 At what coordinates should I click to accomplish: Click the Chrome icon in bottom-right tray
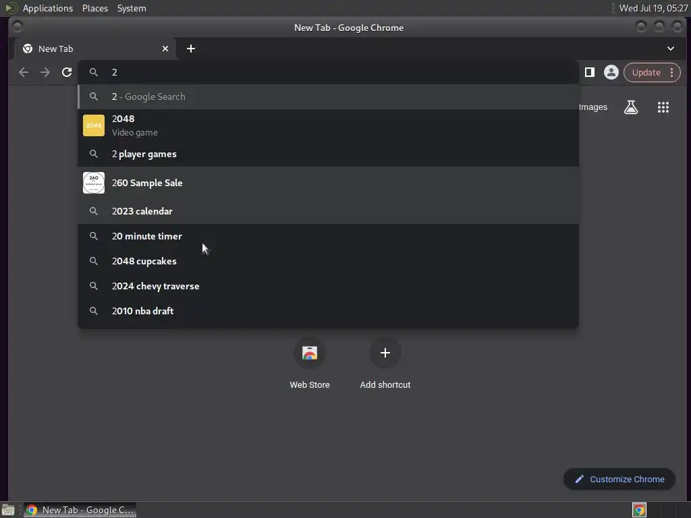[639, 510]
